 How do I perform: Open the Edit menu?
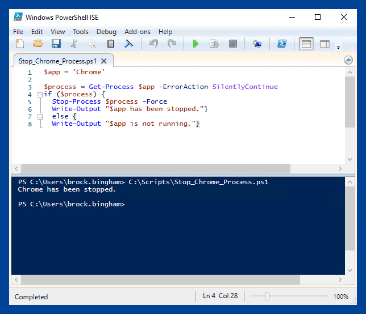[37, 32]
